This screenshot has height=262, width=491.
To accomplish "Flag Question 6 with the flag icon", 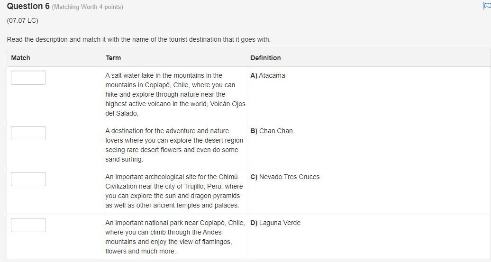I will coord(486,6).
